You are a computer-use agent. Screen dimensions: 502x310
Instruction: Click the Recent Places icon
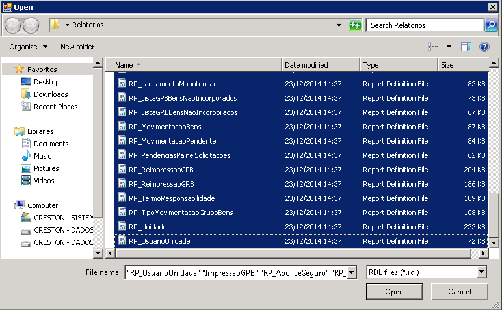26,106
